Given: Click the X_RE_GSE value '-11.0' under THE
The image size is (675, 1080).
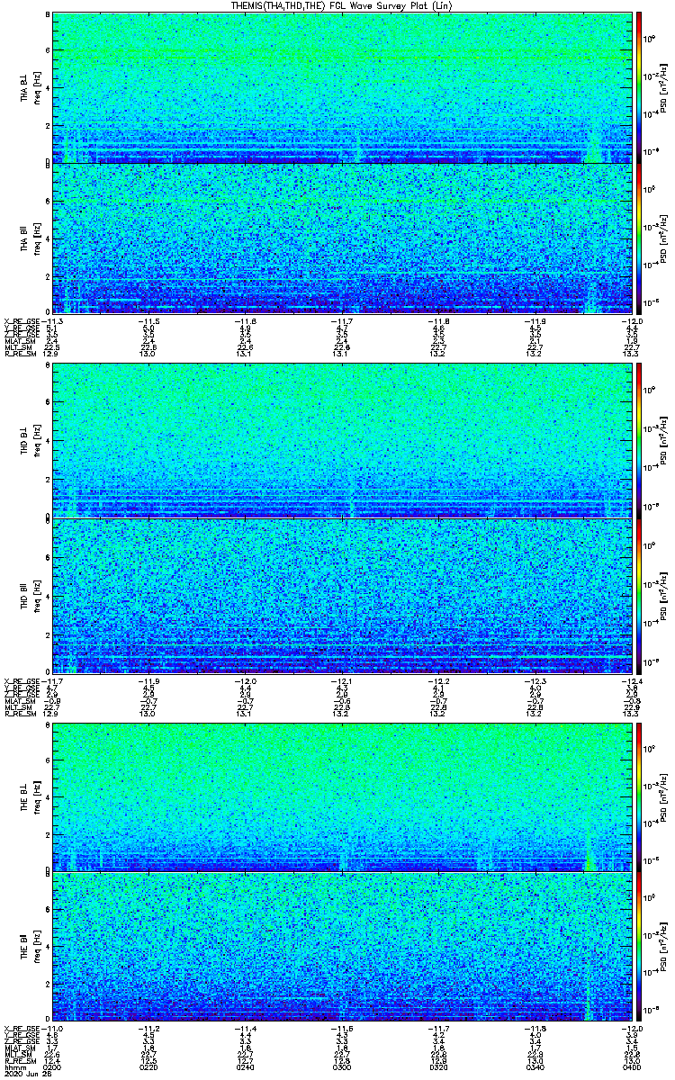Looking at the screenshot, I should click(x=52, y=1028).
